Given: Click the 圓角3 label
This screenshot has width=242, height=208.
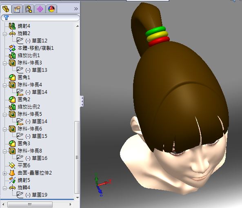Looking at the screenshot, I should click(x=24, y=144).
